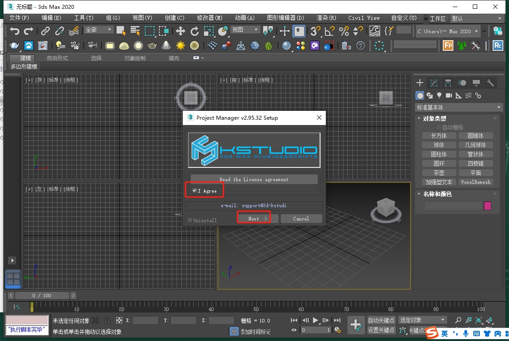Select the Helpers category icon

458,95
